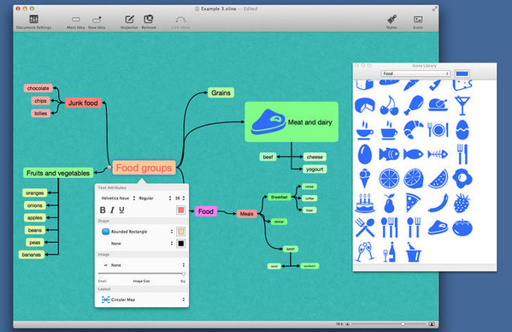This screenshot has width=512, height=332.
Task: Select the chocolate node
Action: coord(38,88)
